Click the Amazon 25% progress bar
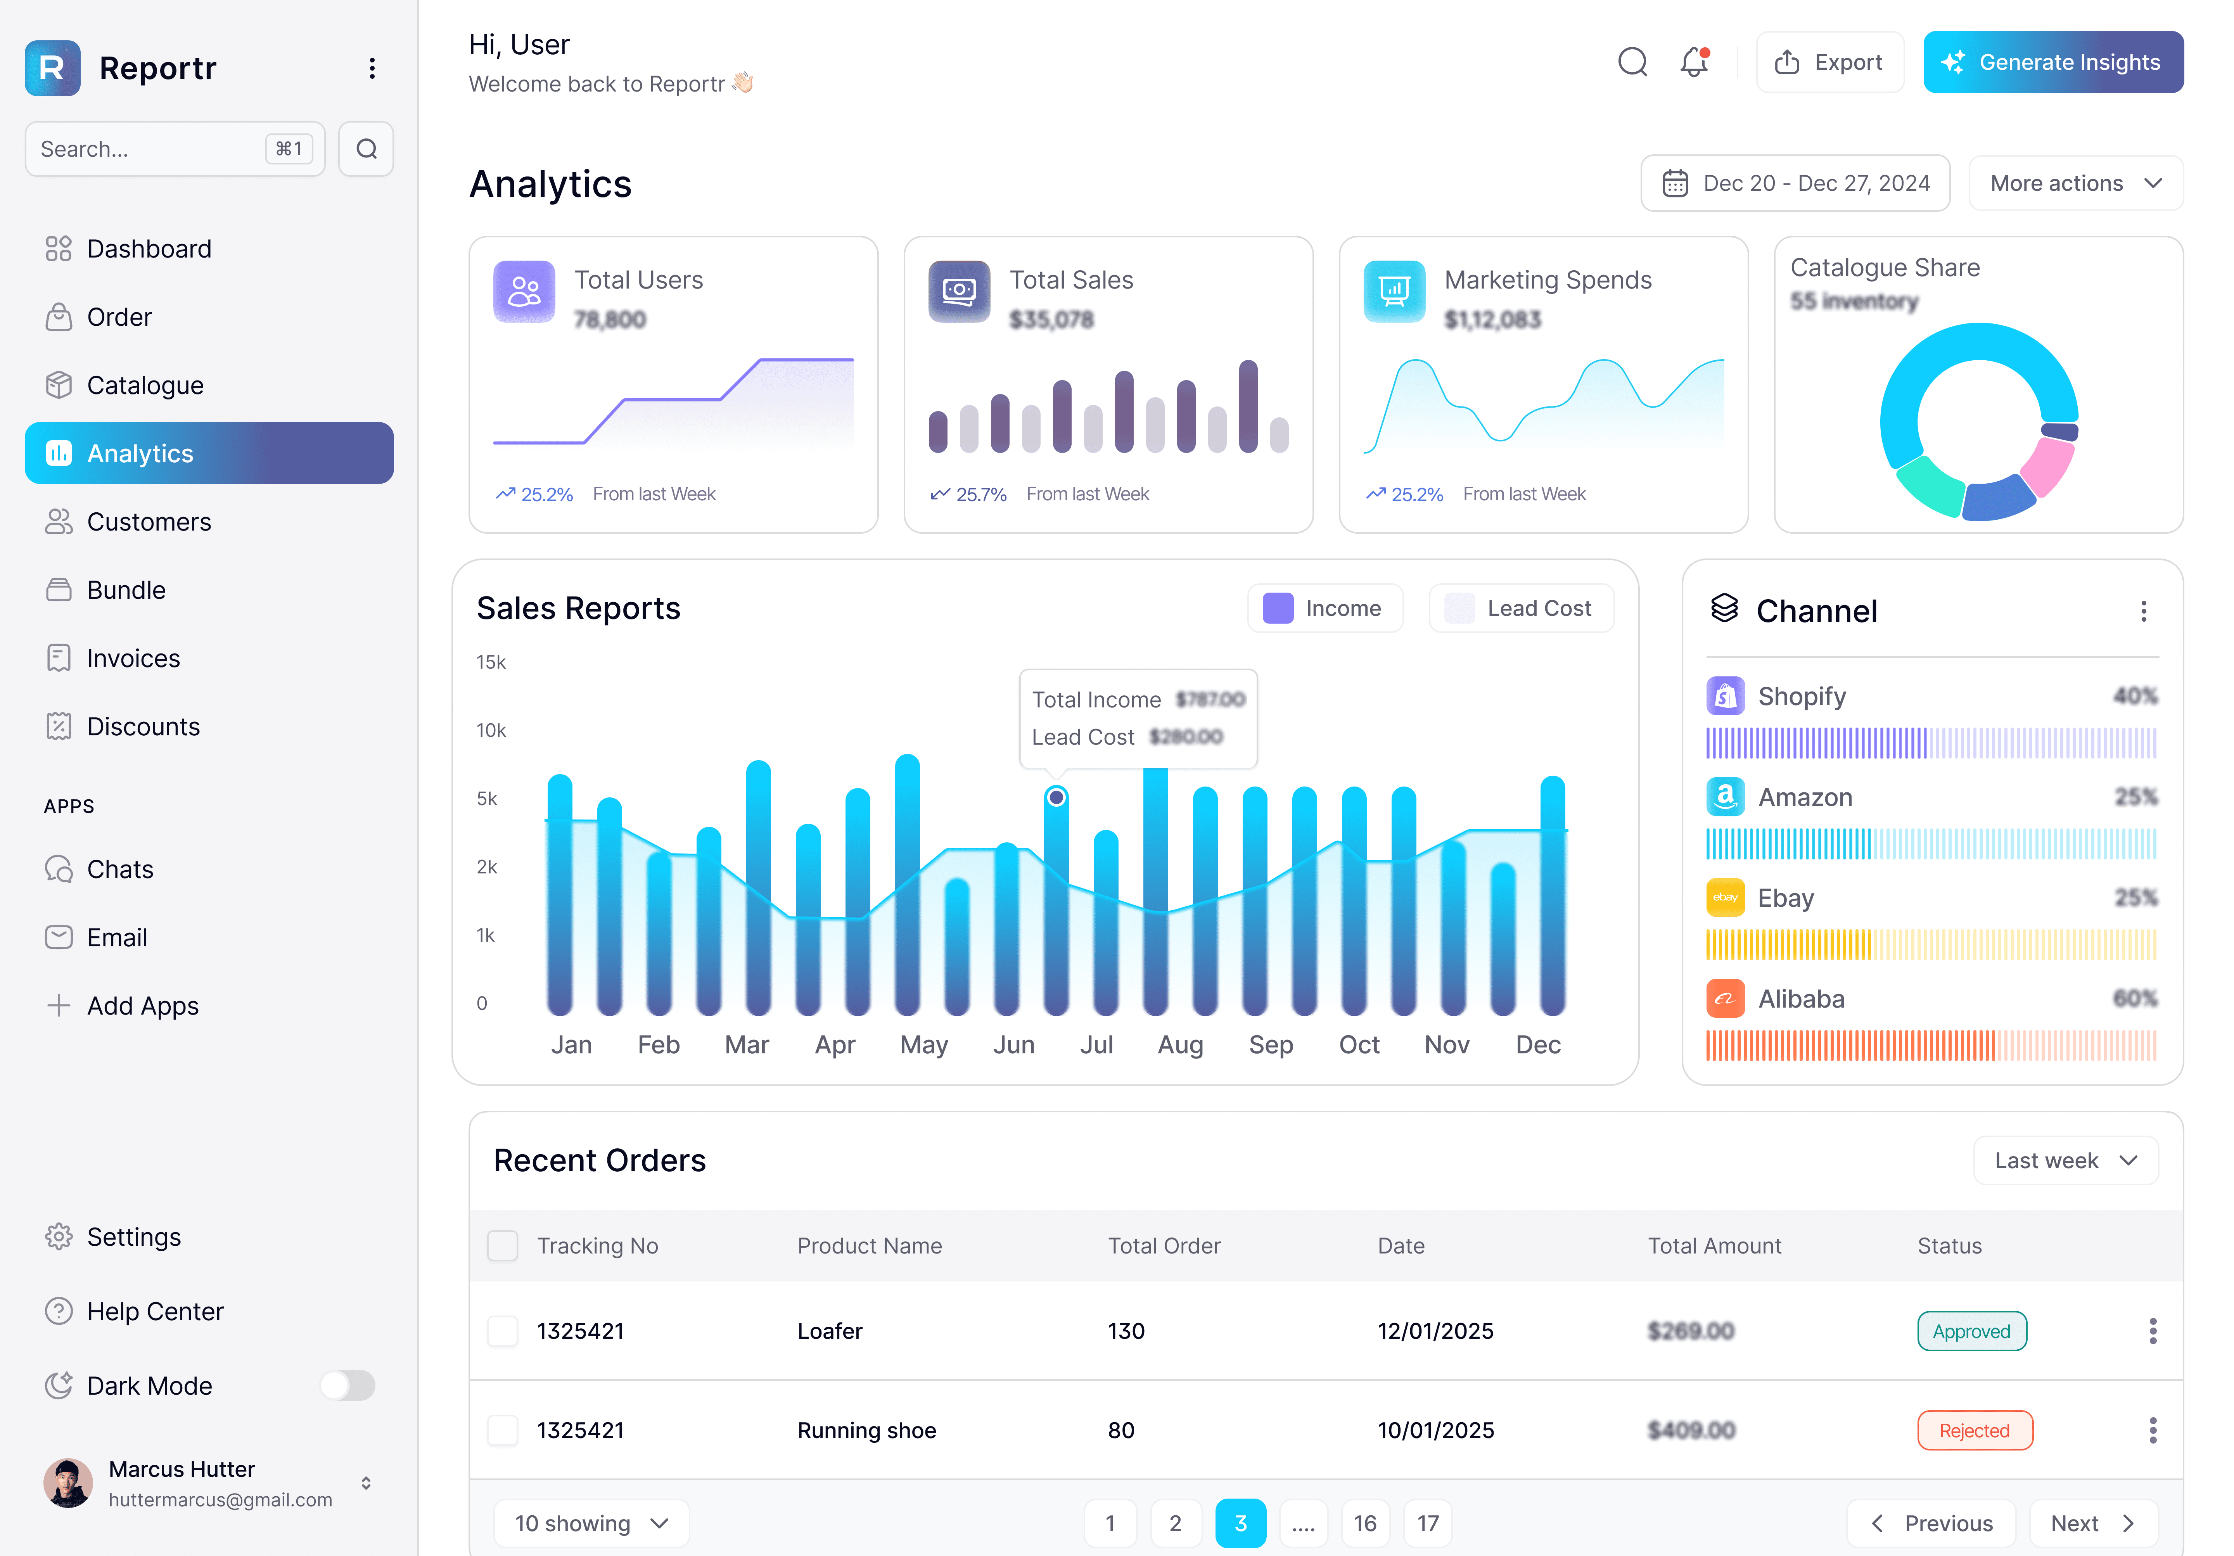2234x1556 pixels. coord(1931,844)
